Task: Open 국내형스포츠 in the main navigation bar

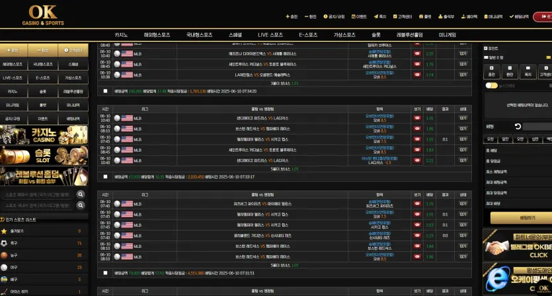Action: 199,35
